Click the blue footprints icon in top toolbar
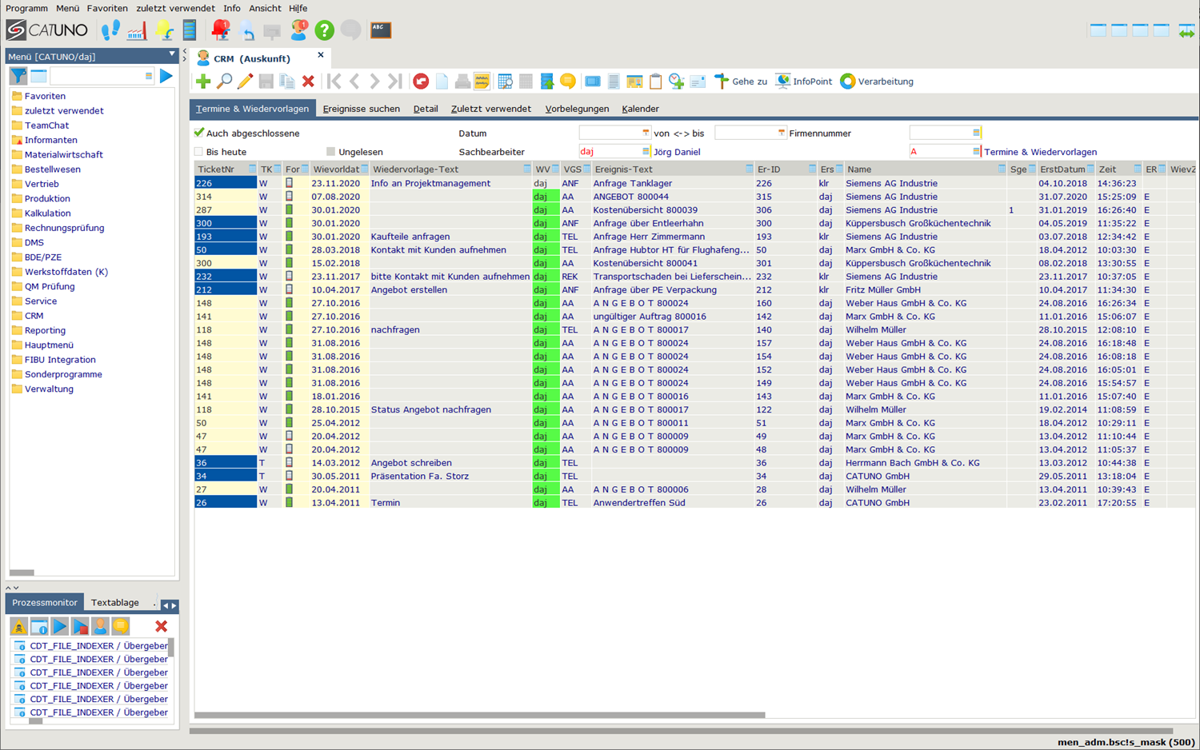 point(110,30)
